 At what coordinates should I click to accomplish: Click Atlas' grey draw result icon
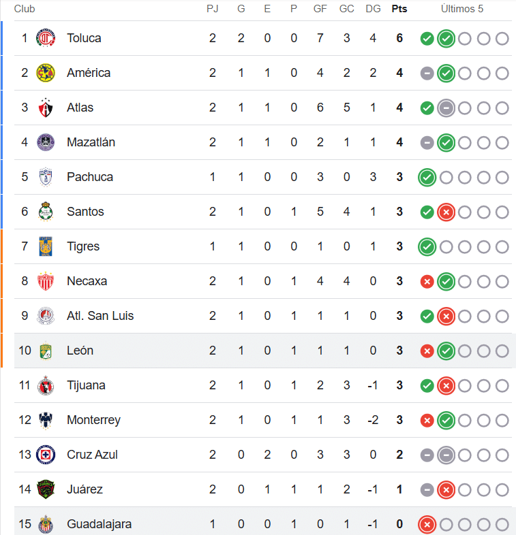click(x=446, y=108)
